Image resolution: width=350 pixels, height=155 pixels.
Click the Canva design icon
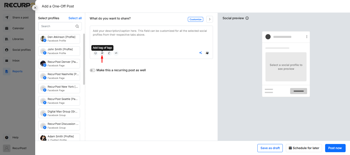tap(109, 53)
